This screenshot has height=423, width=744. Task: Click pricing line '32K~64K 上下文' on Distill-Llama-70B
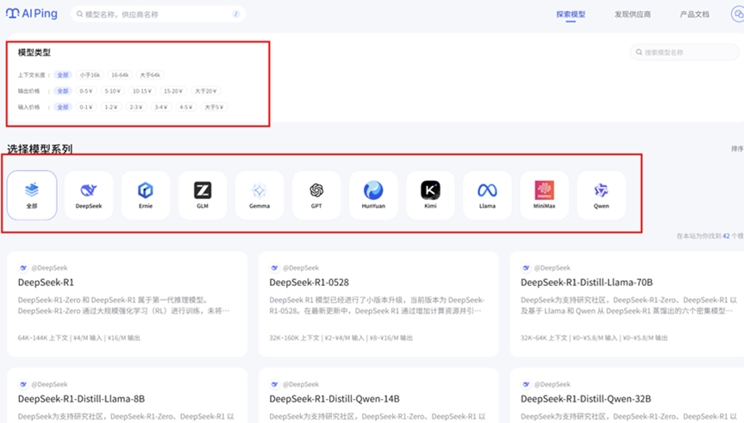[x=595, y=338]
